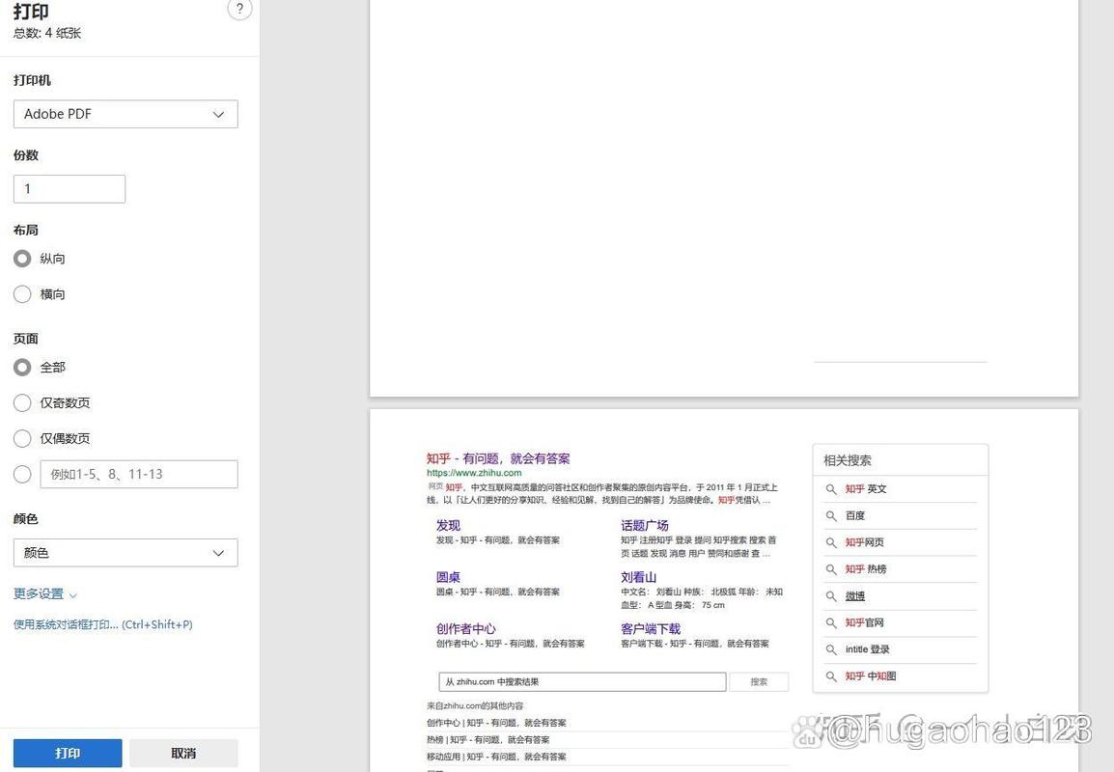Open the Adobe PDF printer dropdown
Viewport: 1114px width, 772px height.
[x=125, y=114]
